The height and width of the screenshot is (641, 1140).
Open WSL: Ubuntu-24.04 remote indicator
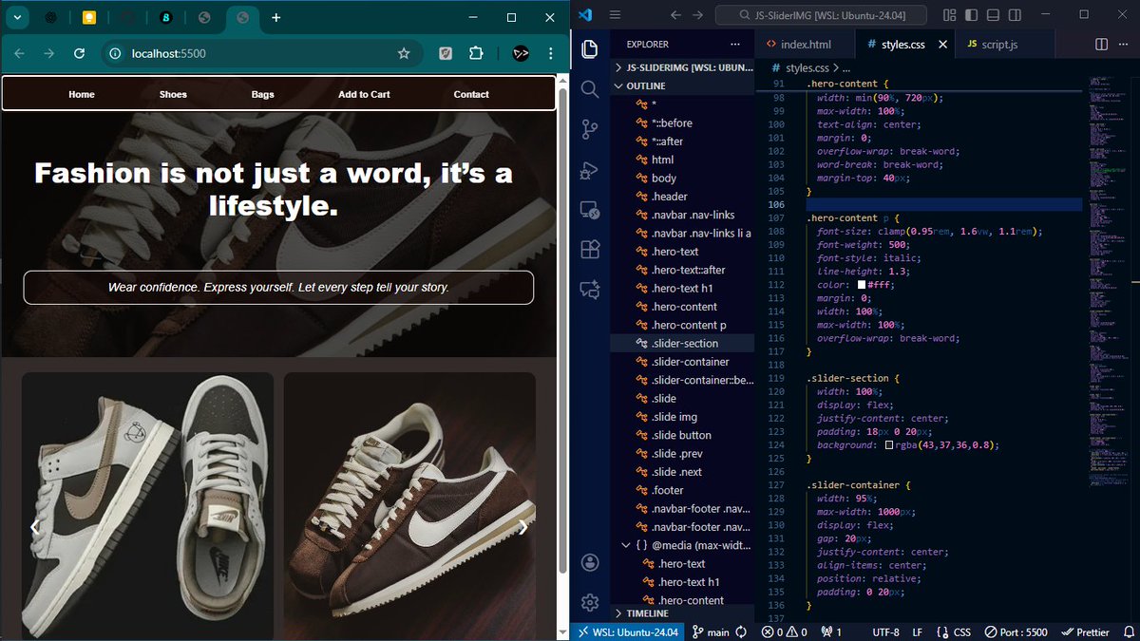tap(625, 632)
